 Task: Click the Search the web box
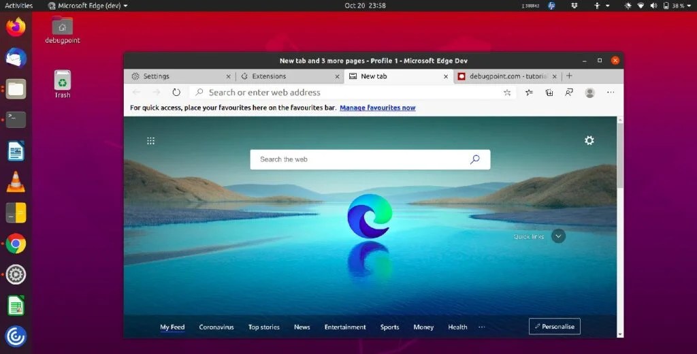[370, 159]
